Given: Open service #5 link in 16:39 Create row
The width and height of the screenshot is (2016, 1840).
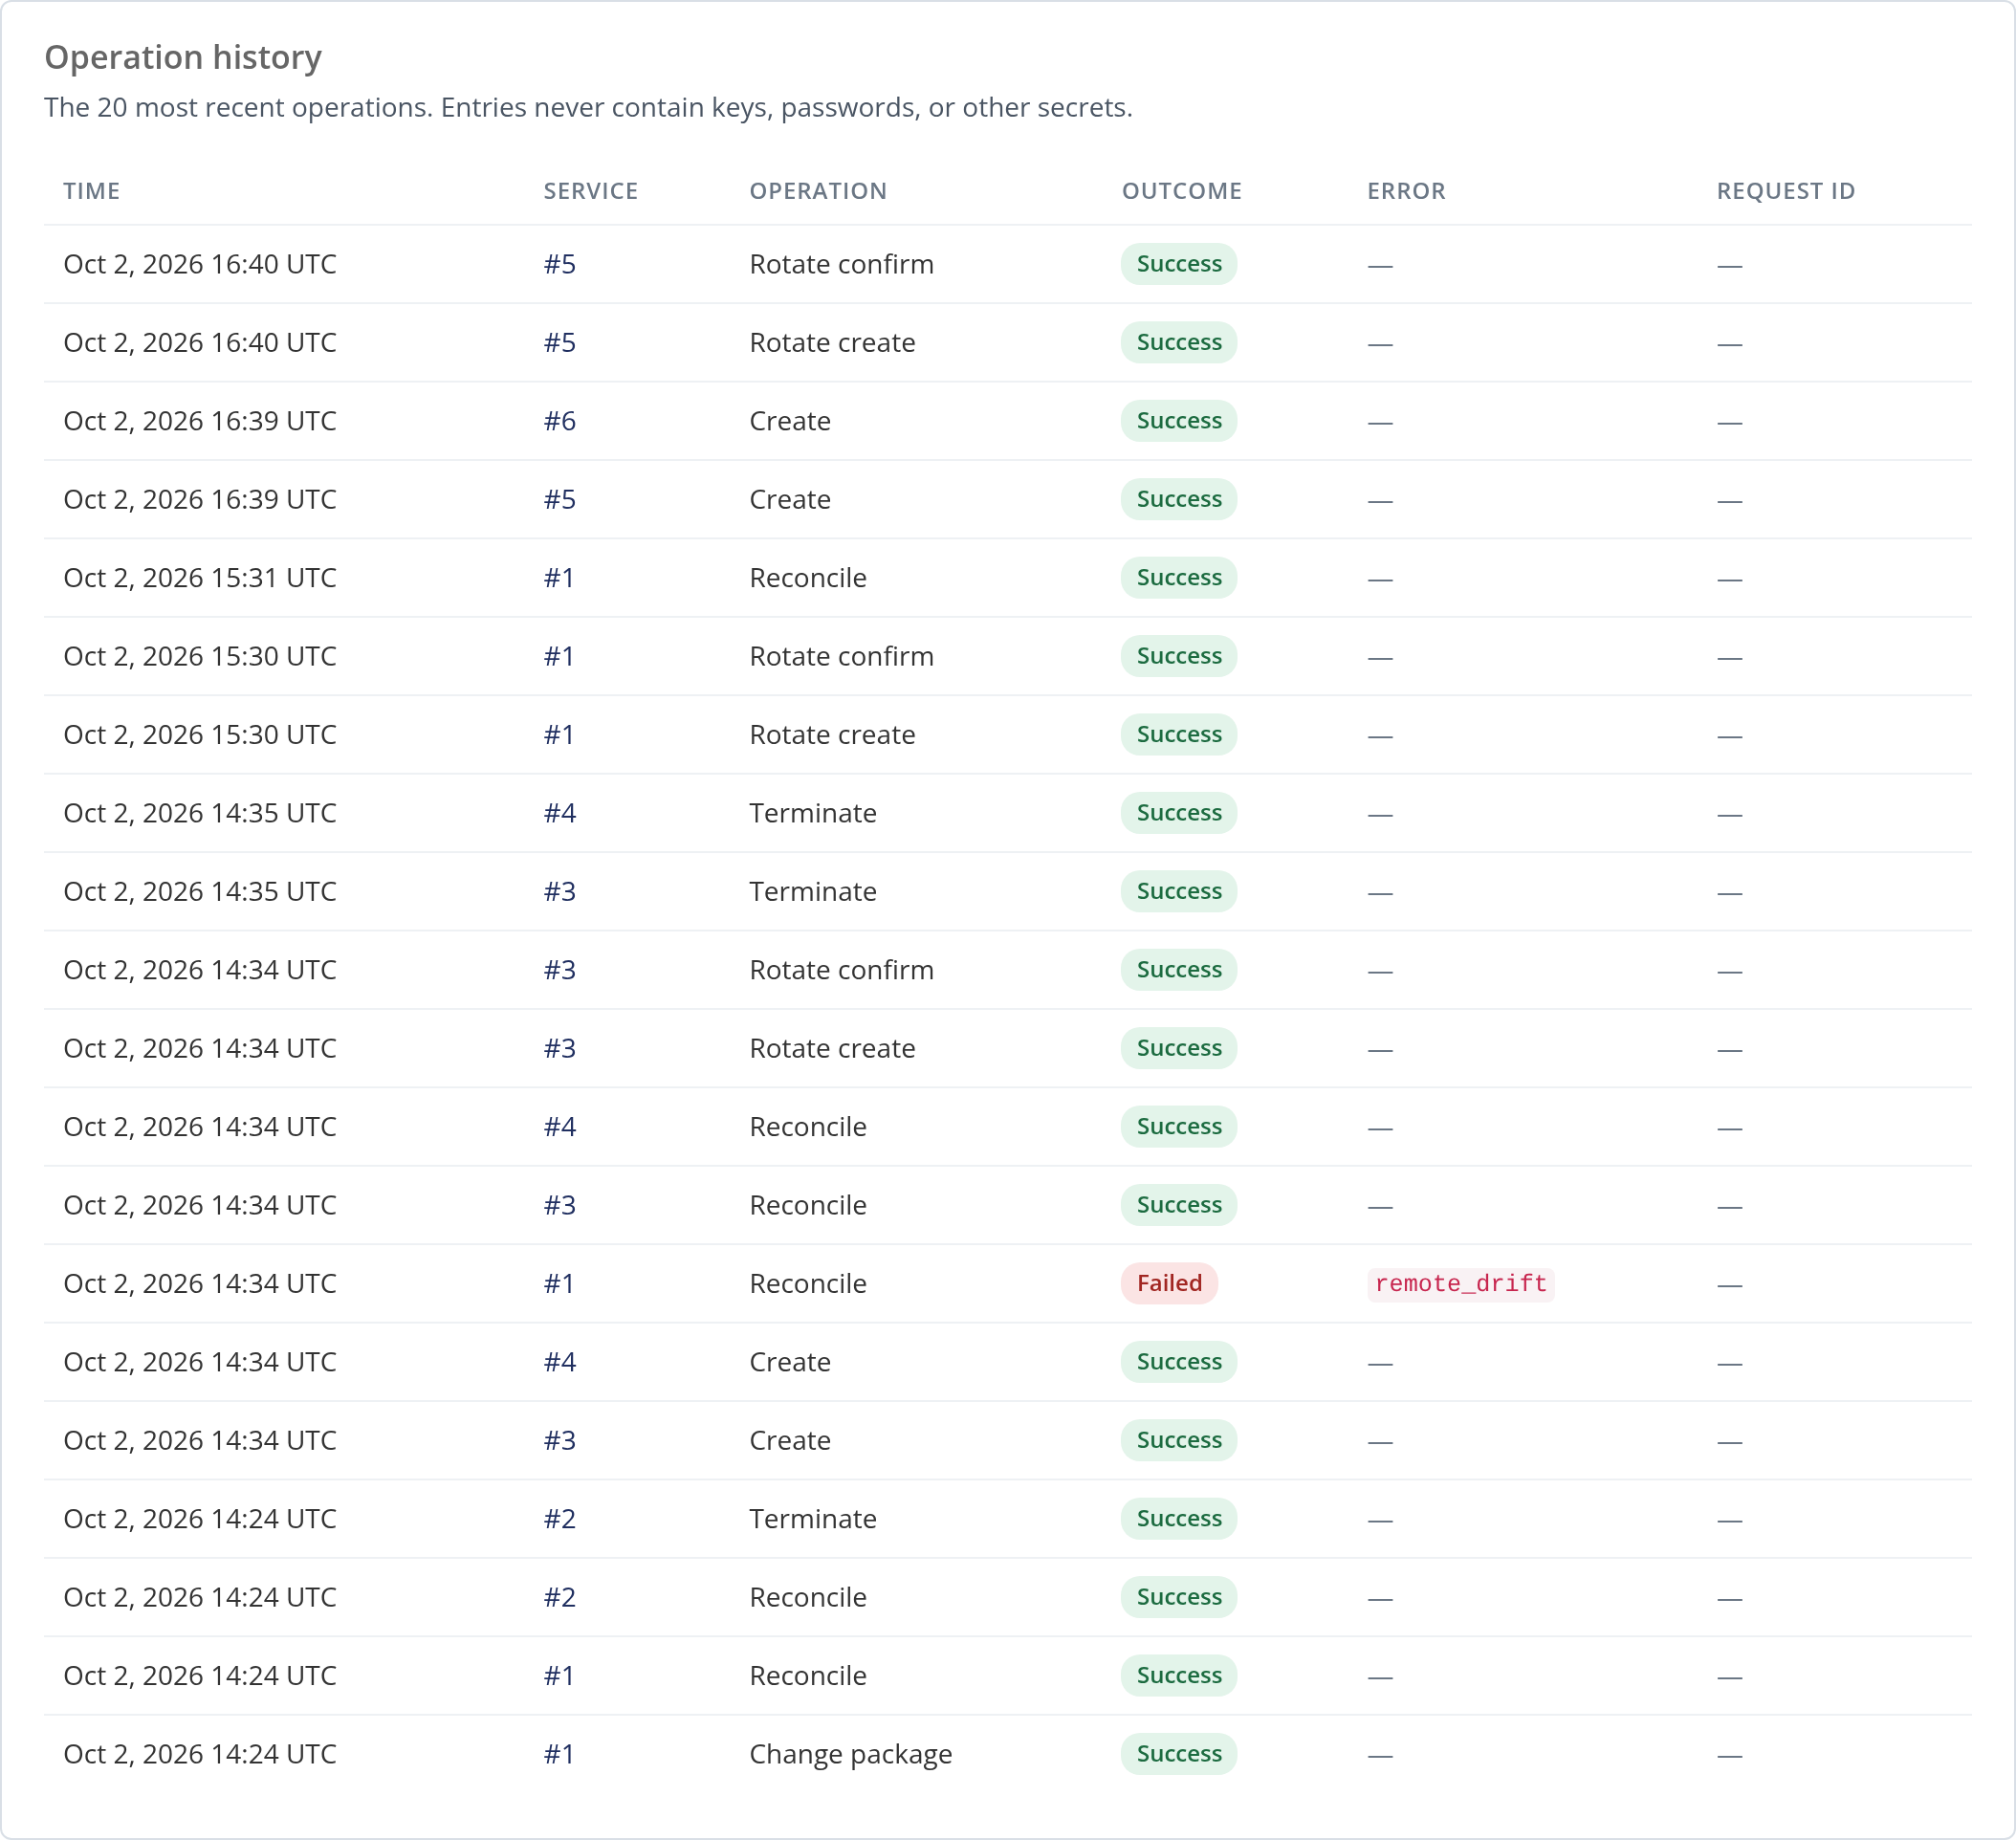Looking at the screenshot, I should pyautogui.click(x=559, y=499).
